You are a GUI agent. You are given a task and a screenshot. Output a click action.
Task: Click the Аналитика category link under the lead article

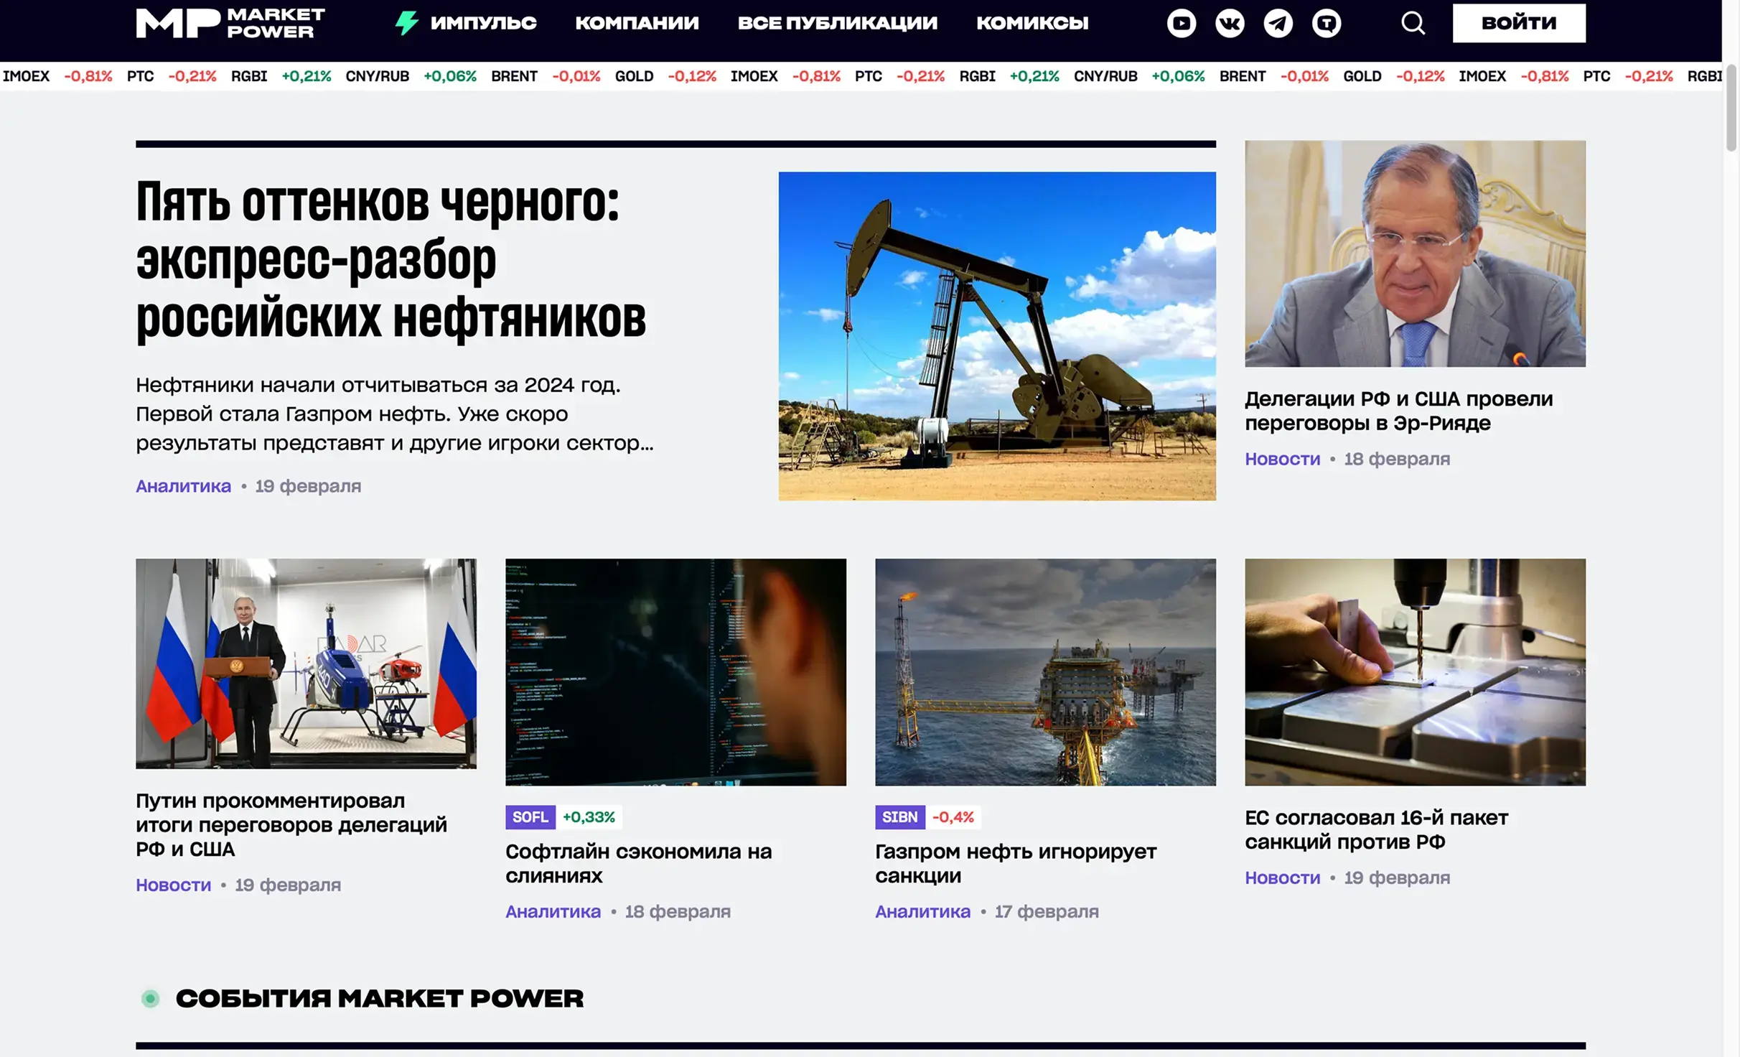pyautogui.click(x=183, y=486)
